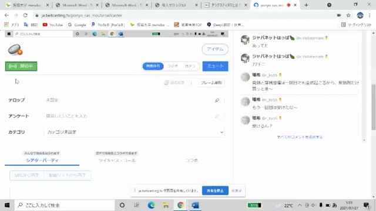Click the pencil icon beside アンケート field
The height and width of the screenshot is (211, 376).
click(217, 116)
